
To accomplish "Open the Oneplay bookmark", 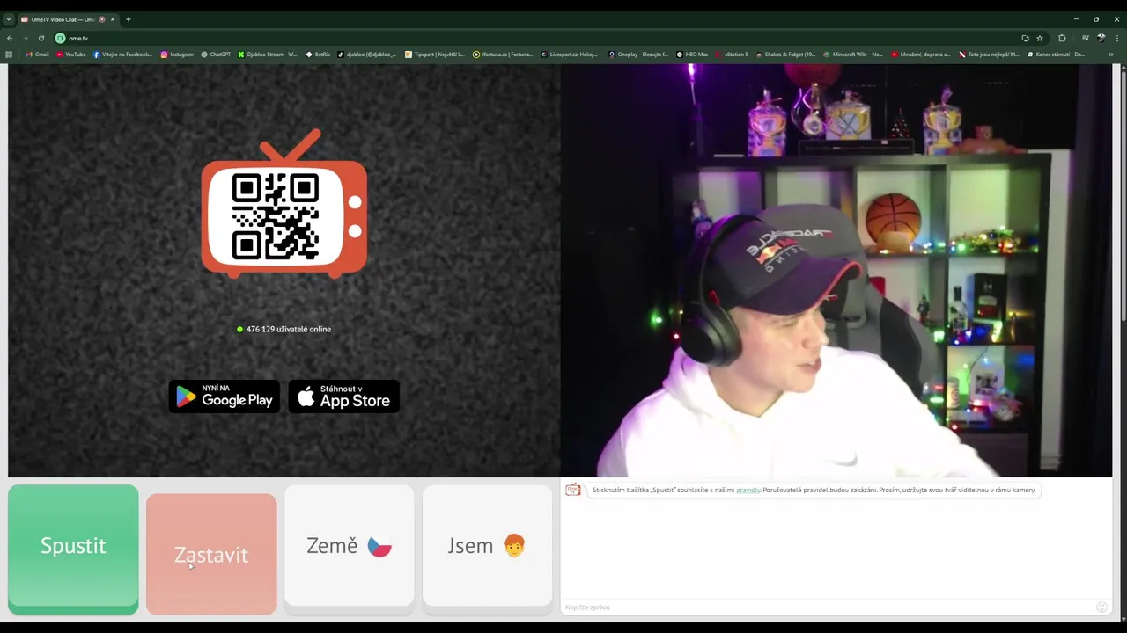I will coord(638,55).
